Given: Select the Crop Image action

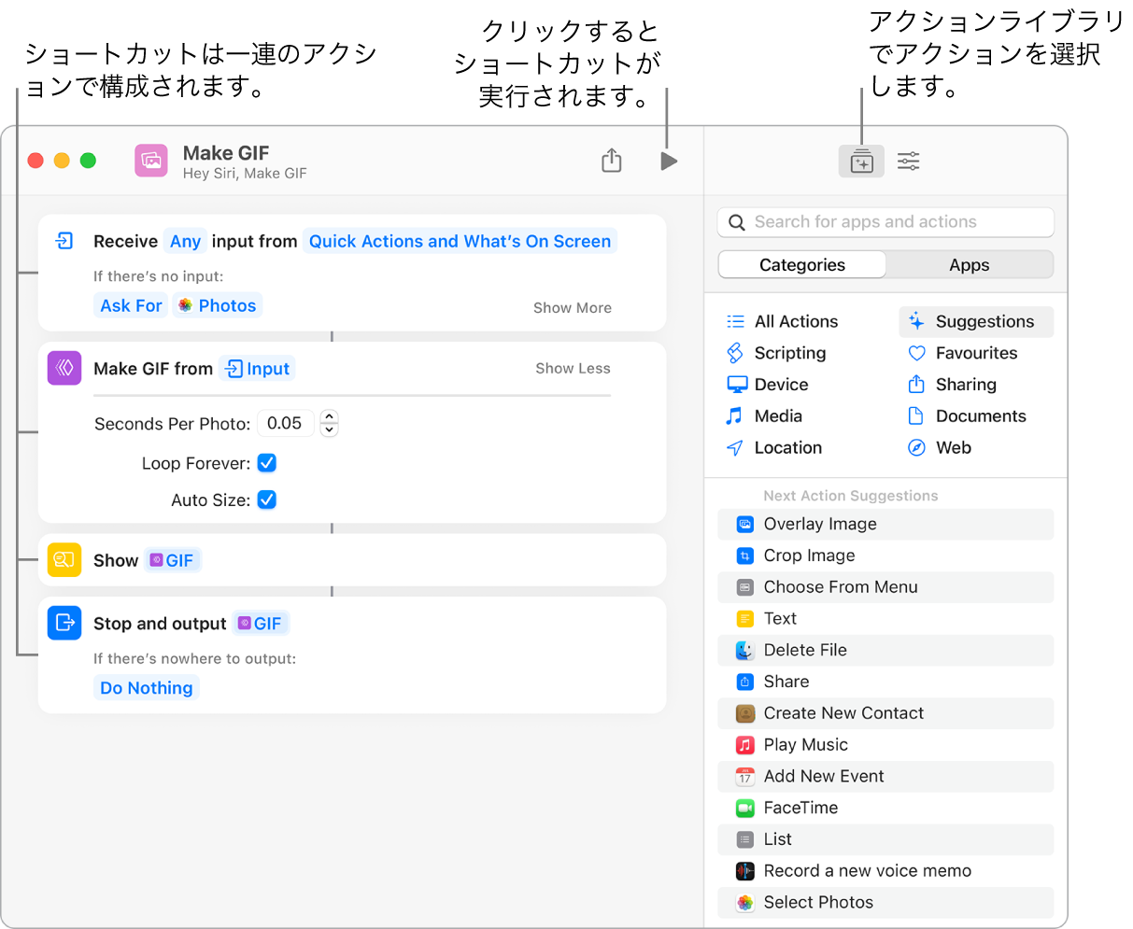Looking at the screenshot, I should point(809,556).
